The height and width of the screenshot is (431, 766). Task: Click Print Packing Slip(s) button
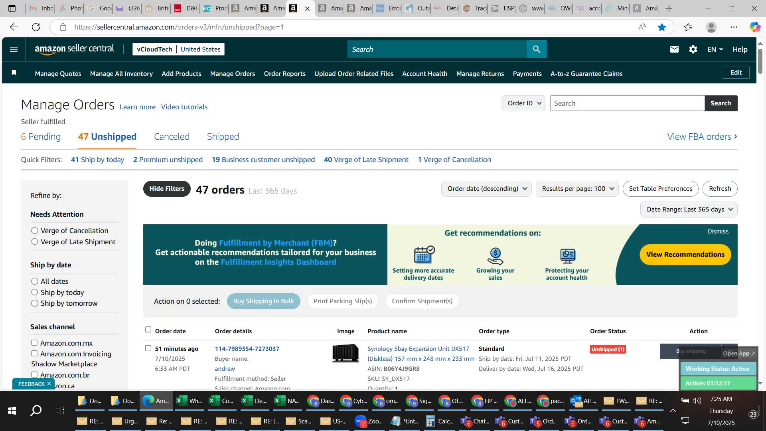click(x=343, y=301)
